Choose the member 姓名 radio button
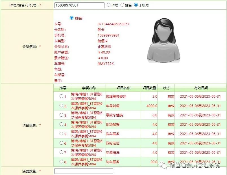Viewport: 227px width, 175px height. 71,18
